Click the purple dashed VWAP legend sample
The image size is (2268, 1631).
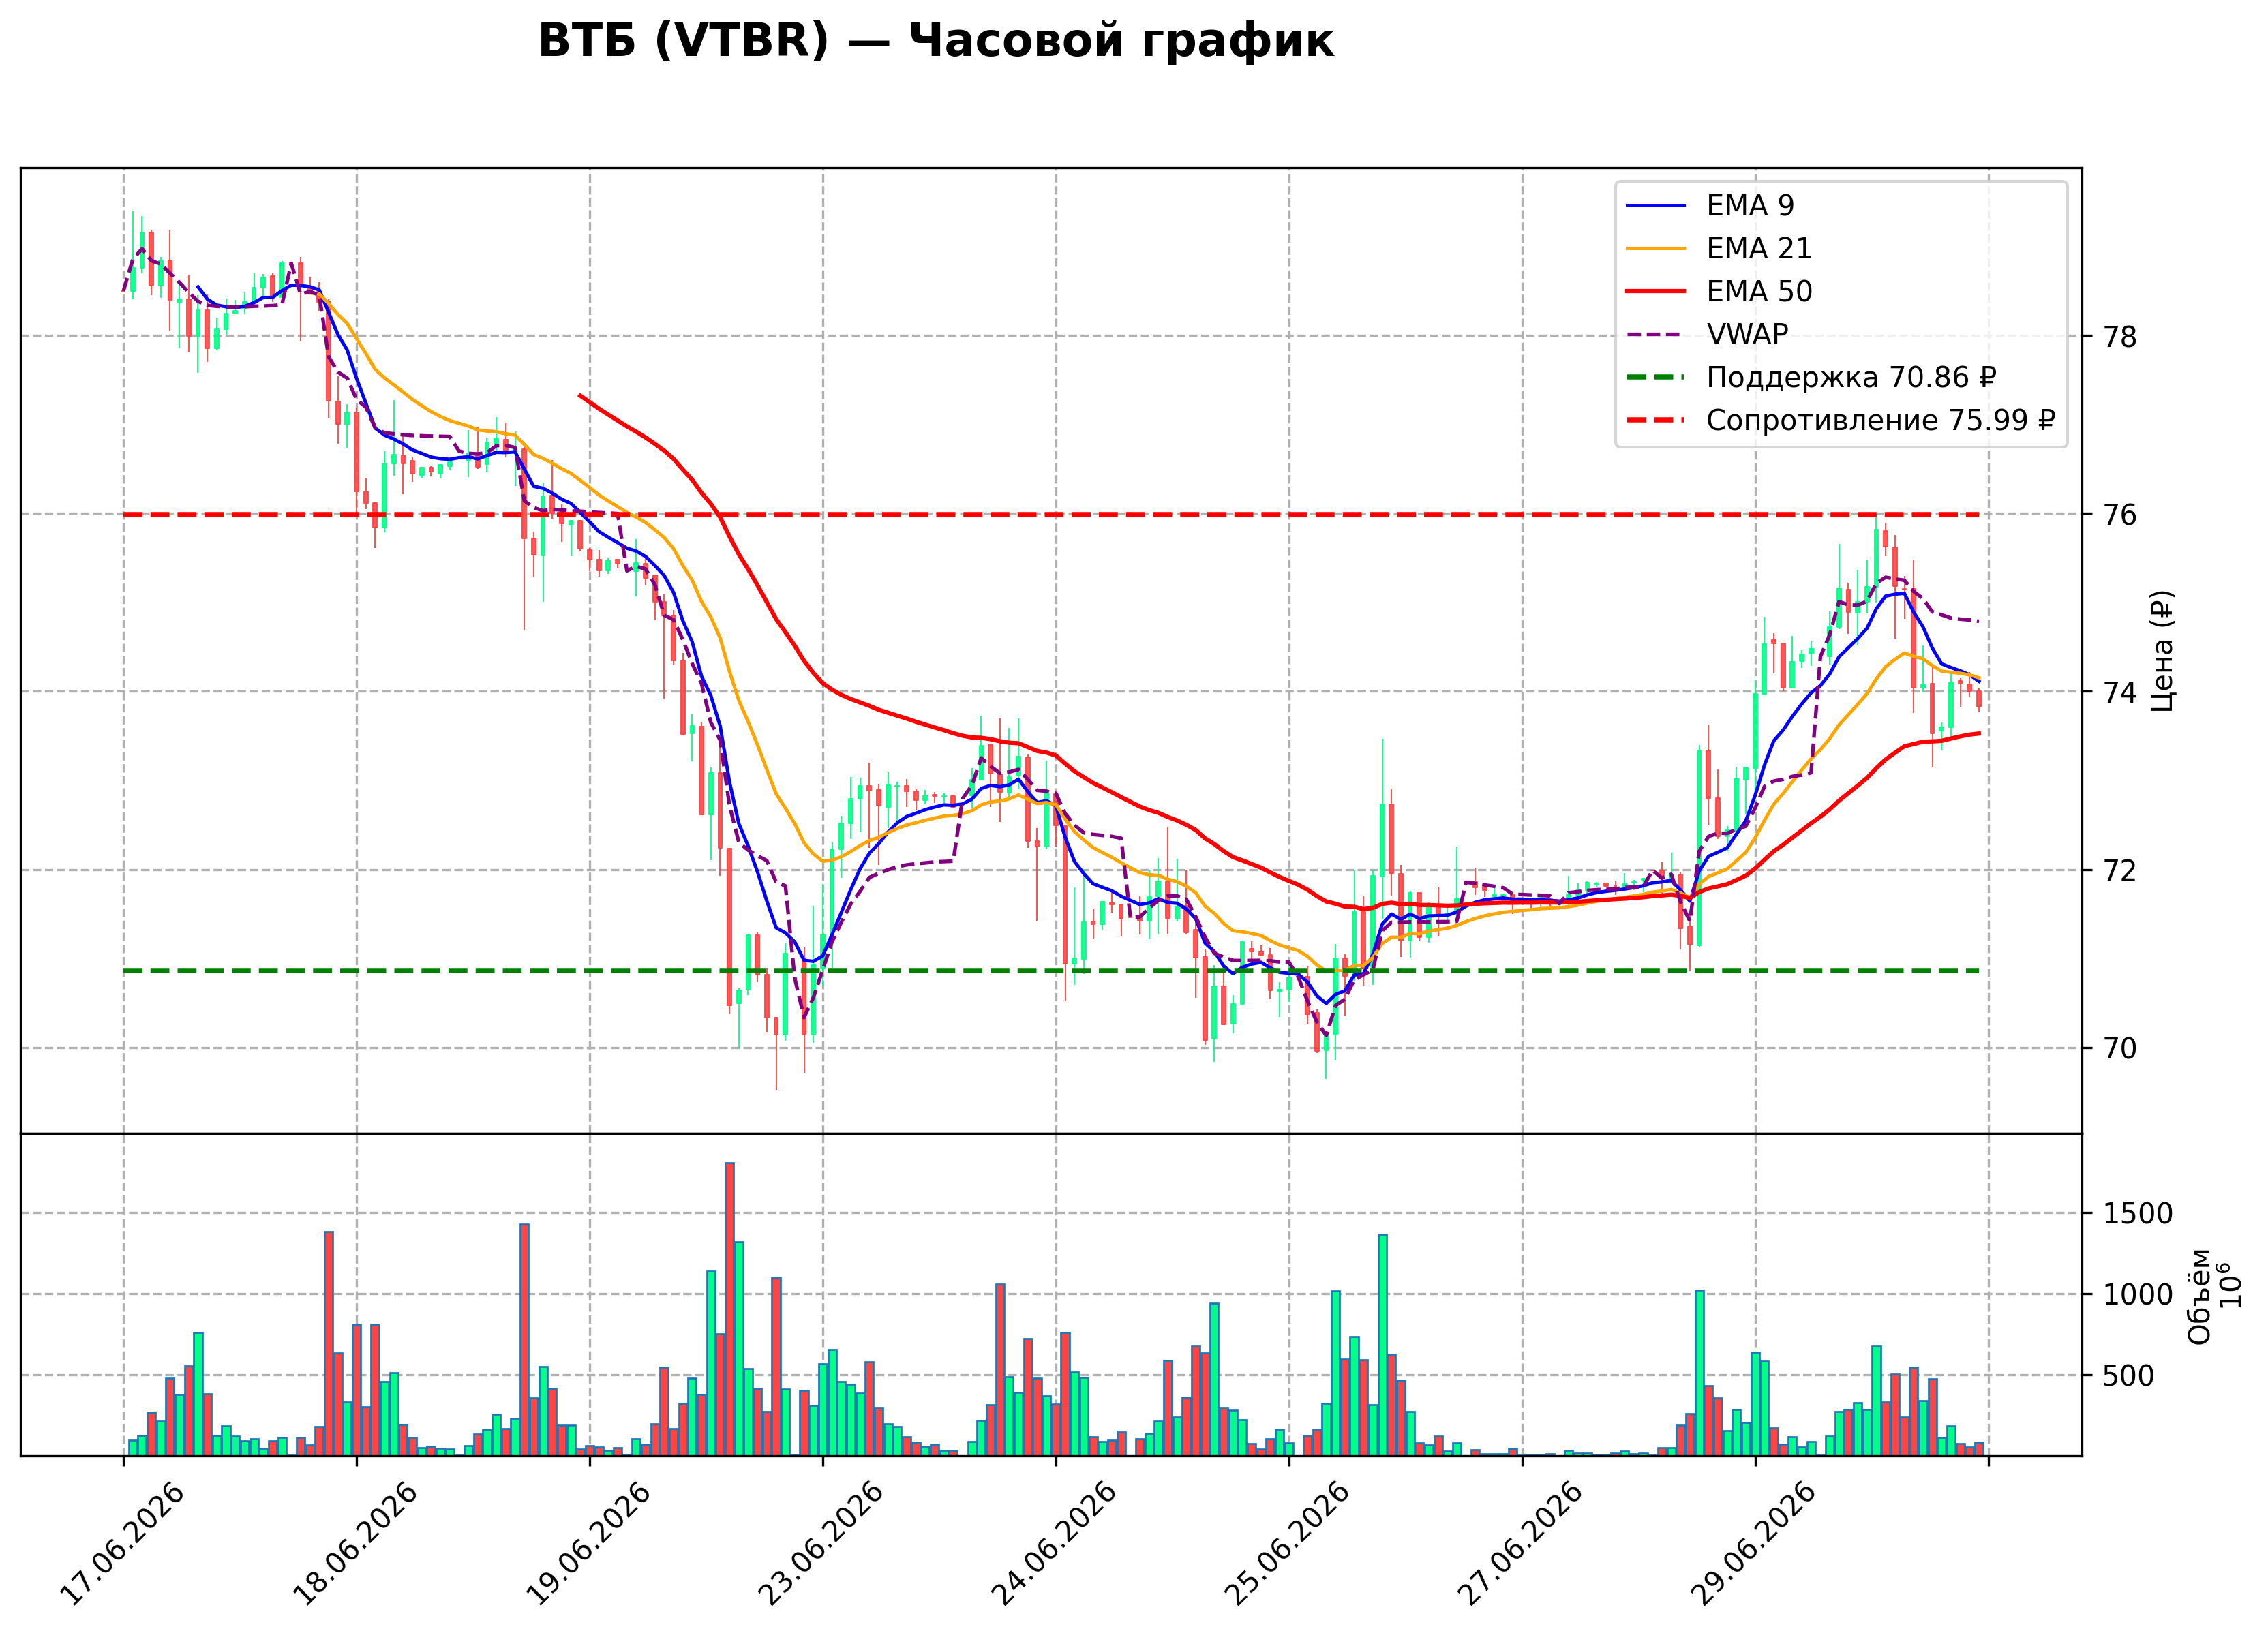(1656, 335)
